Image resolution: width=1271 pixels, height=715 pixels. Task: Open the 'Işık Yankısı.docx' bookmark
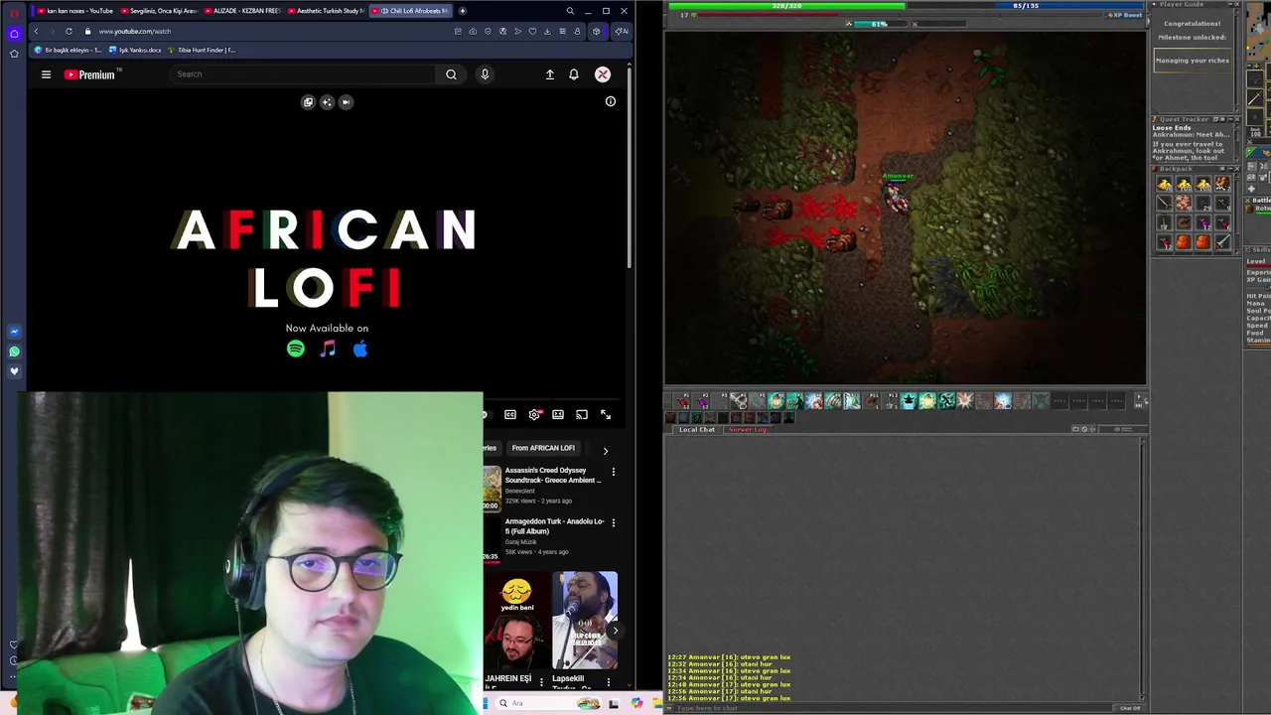[135, 50]
